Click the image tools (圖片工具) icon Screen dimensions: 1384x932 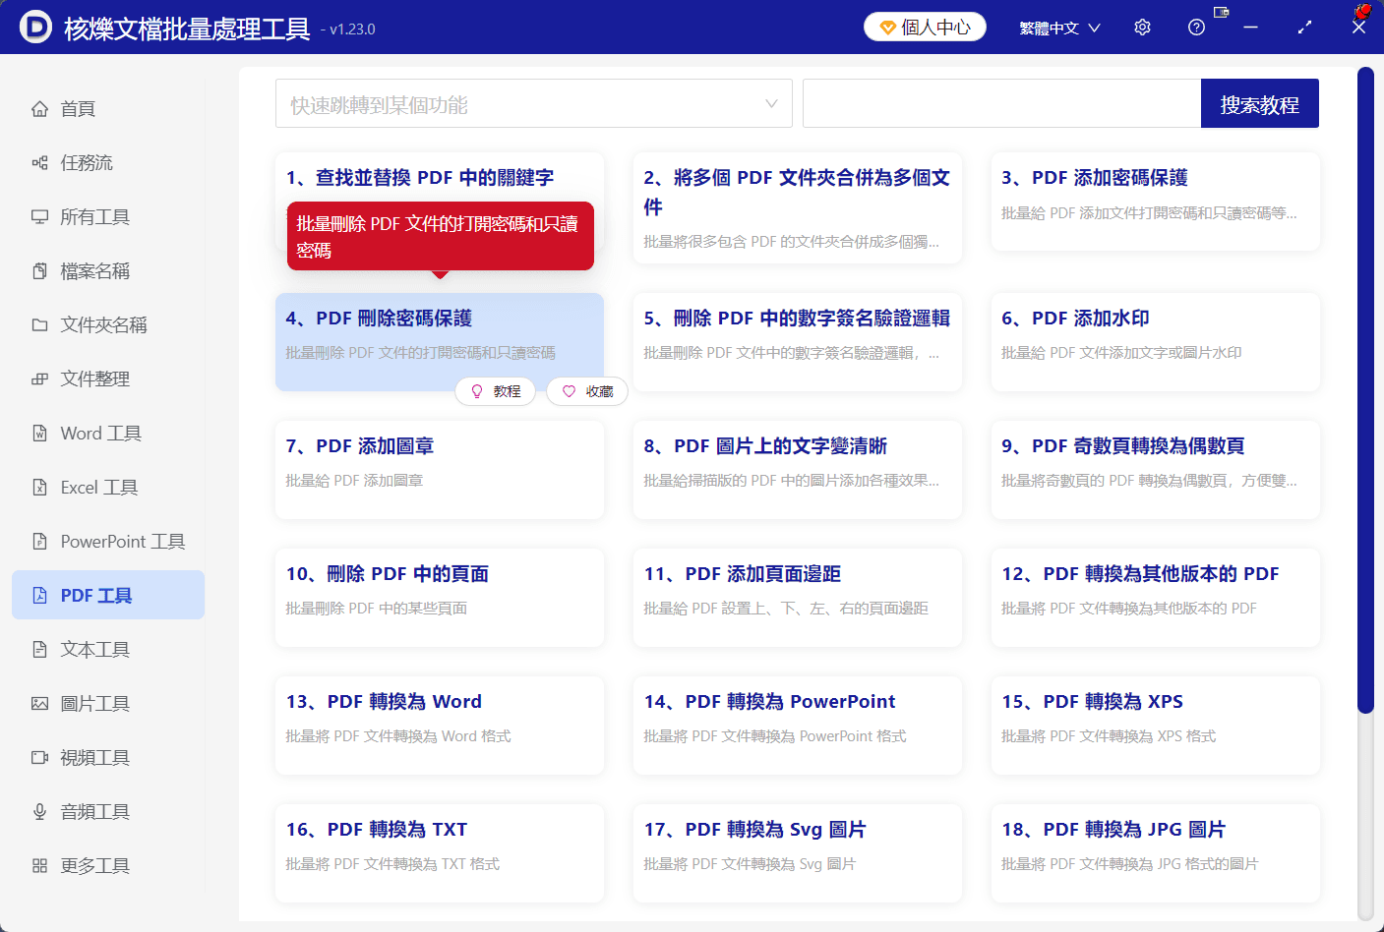point(39,704)
